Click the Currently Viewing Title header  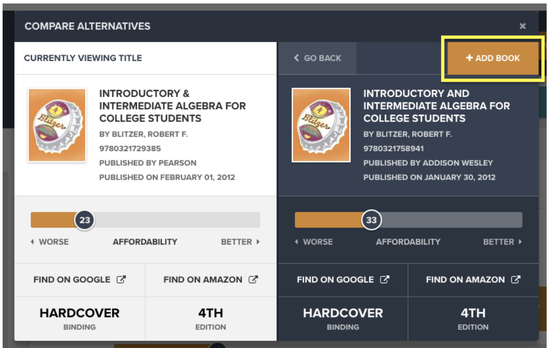[83, 58]
